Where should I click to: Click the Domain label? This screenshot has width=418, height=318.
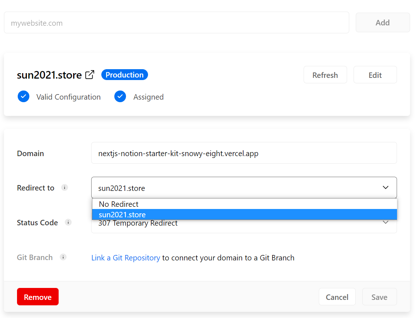tap(30, 154)
